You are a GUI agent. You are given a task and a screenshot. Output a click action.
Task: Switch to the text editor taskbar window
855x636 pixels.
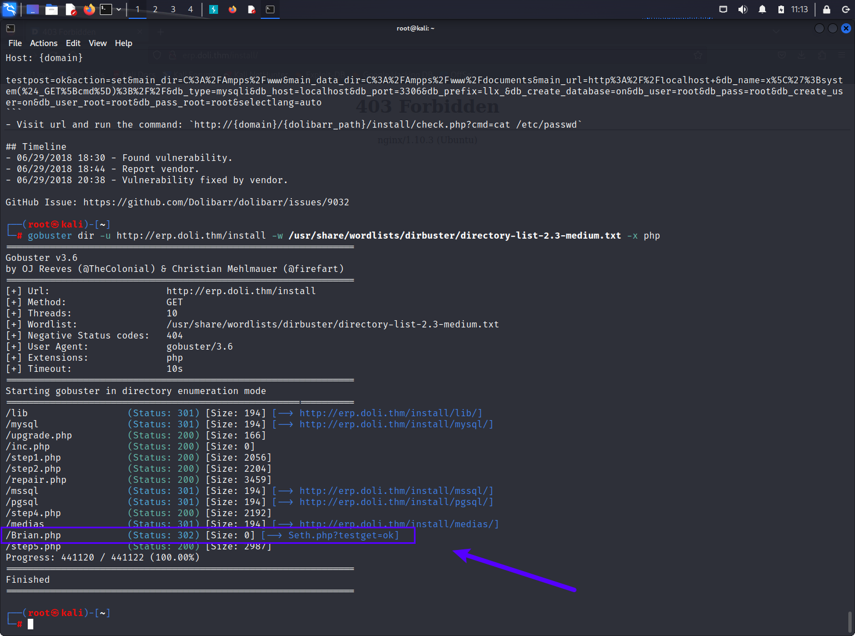tap(251, 9)
